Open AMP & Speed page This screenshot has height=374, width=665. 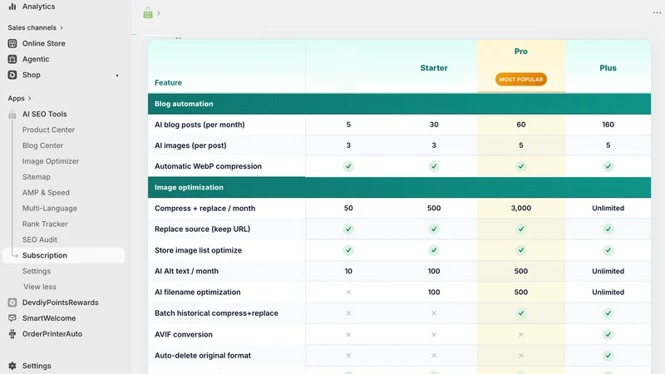(x=46, y=193)
